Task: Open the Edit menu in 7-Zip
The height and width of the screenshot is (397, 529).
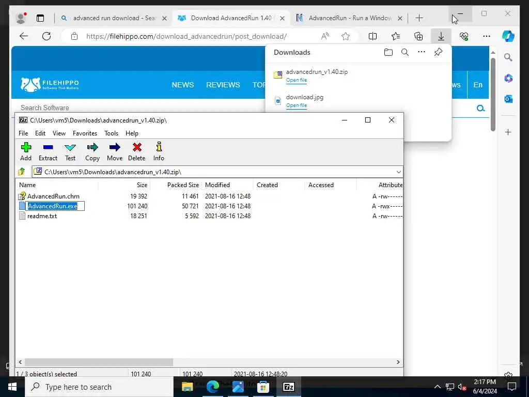Action: [40, 133]
